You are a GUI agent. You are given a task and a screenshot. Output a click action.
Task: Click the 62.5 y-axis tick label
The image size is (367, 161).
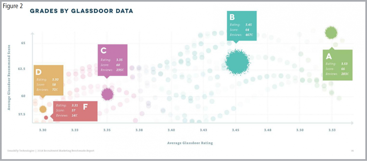(x=21, y=69)
